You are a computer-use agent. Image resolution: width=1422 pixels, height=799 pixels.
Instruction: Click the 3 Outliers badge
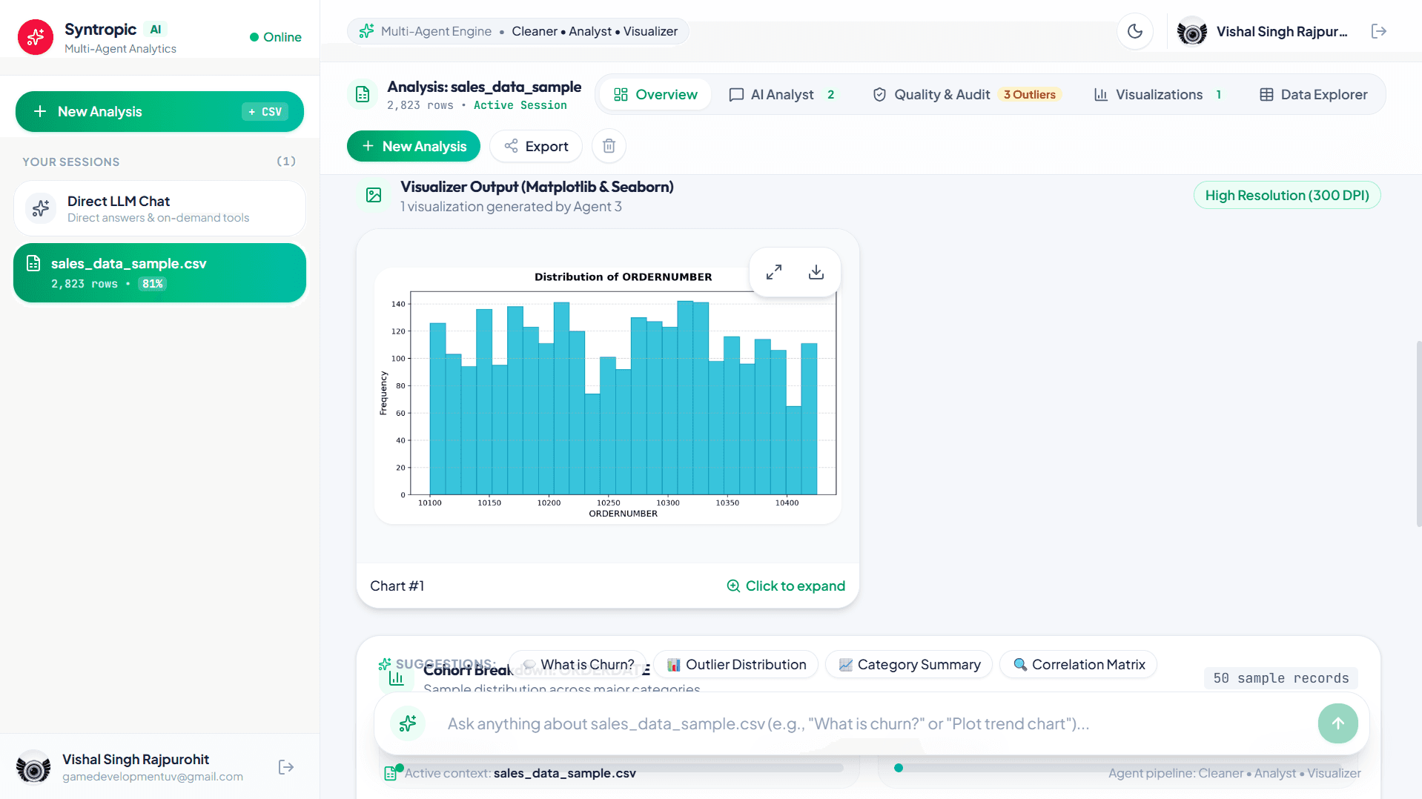(1029, 95)
